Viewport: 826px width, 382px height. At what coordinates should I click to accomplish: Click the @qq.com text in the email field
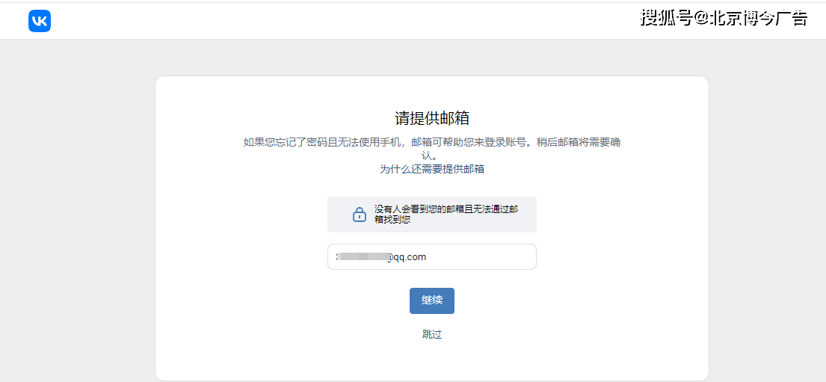coord(406,256)
